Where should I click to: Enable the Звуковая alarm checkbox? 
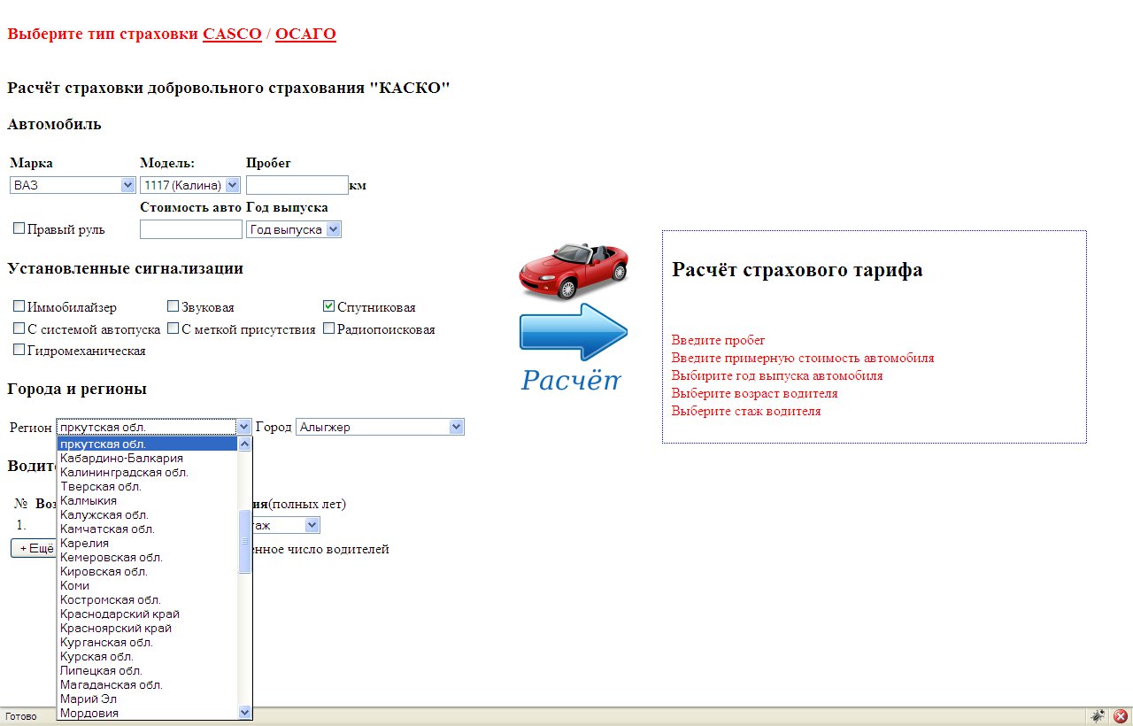[x=173, y=306]
